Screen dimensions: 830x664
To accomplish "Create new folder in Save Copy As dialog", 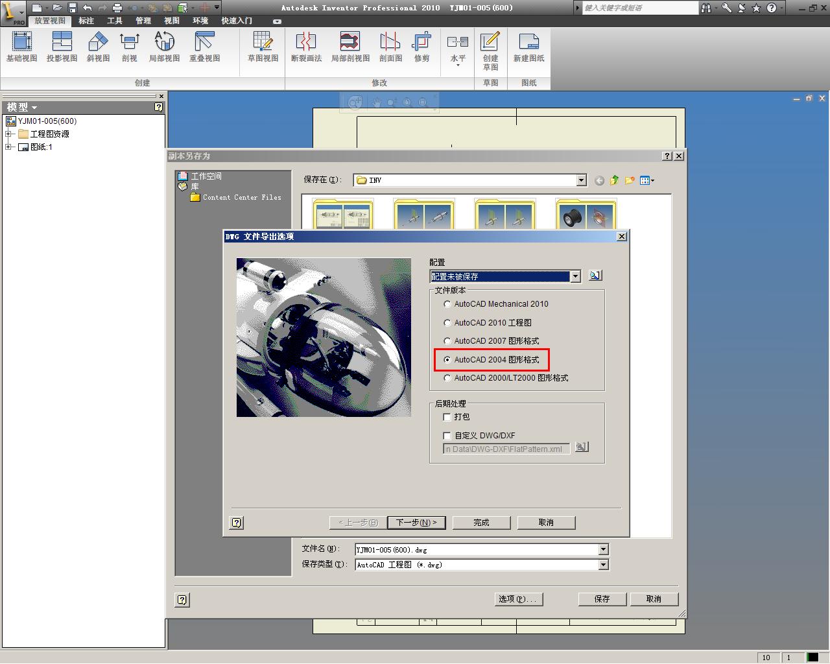I will pos(630,180).
